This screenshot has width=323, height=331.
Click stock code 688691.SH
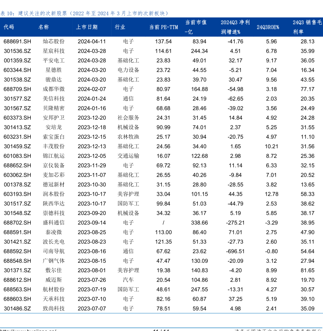click(17, 41)
